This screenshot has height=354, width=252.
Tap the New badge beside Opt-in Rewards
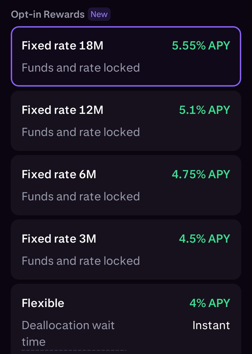click(99, 14)
